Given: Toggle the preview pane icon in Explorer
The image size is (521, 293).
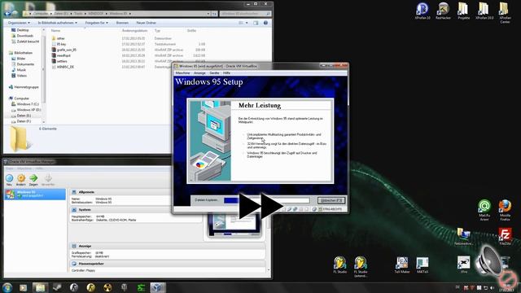Looking at the screenshot, I should tap(256, 23).
